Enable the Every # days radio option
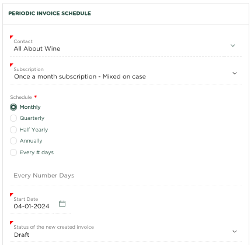This screenshot has height=245, width=251. pos(13,152)
